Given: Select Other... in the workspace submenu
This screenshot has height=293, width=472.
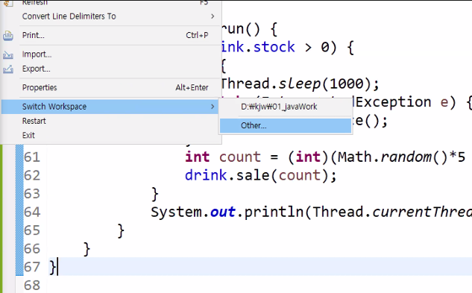Looking at the screenshot, I should (x=286, y=125).
